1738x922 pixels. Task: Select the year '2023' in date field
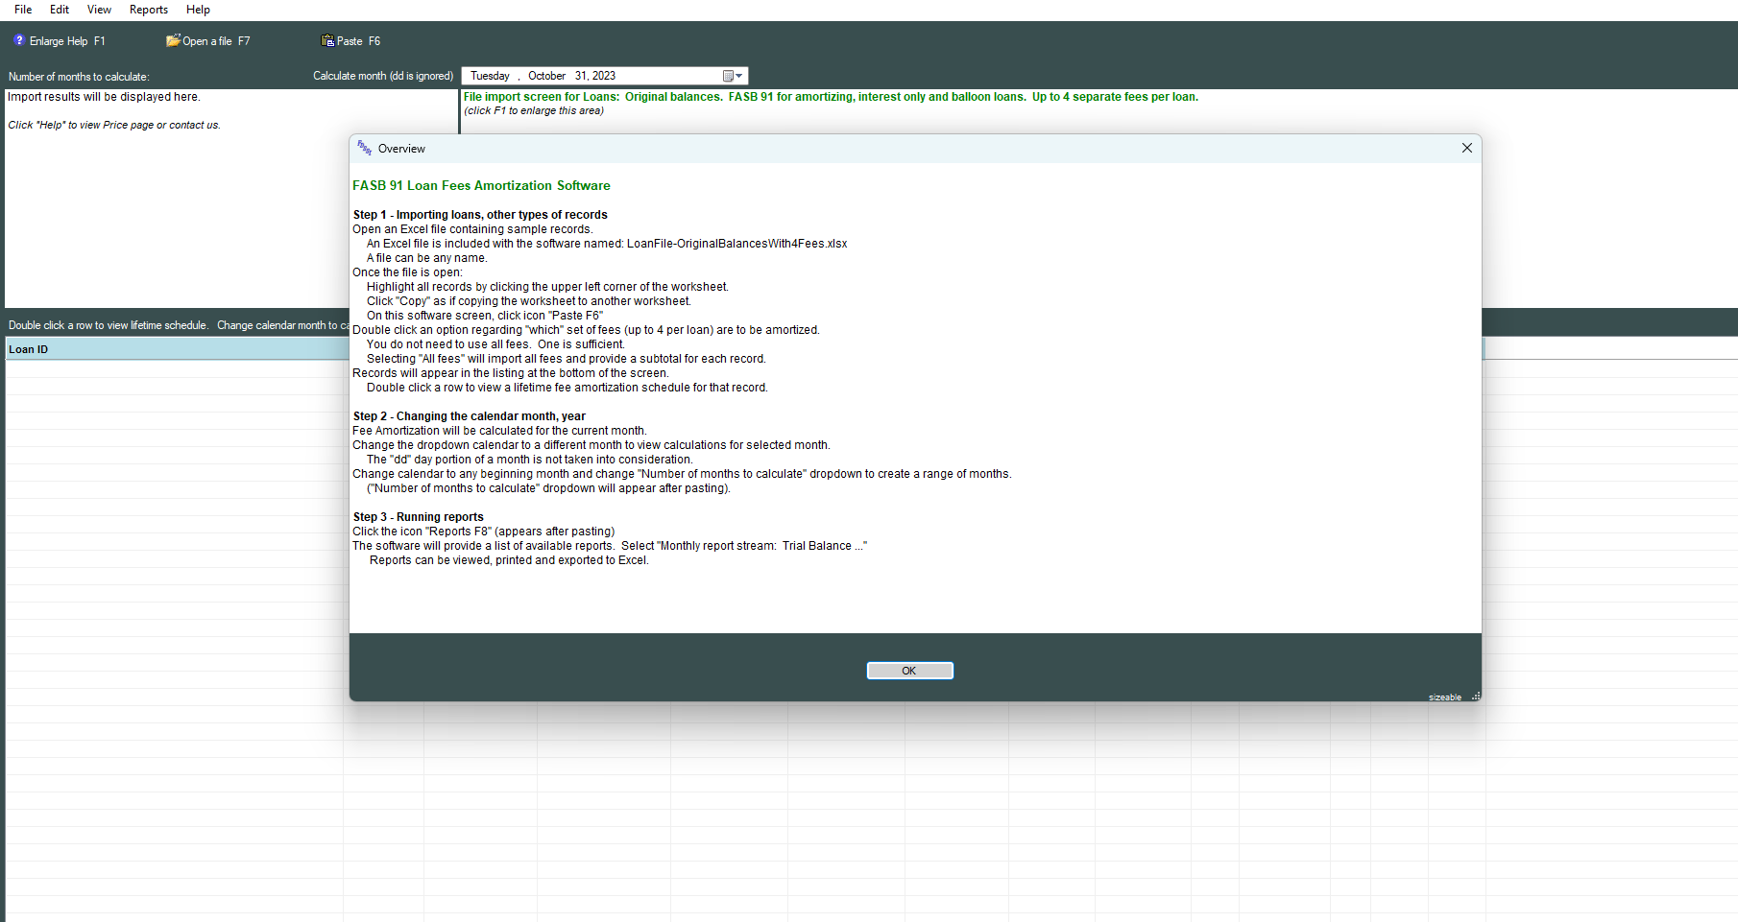tap(604, 76)
